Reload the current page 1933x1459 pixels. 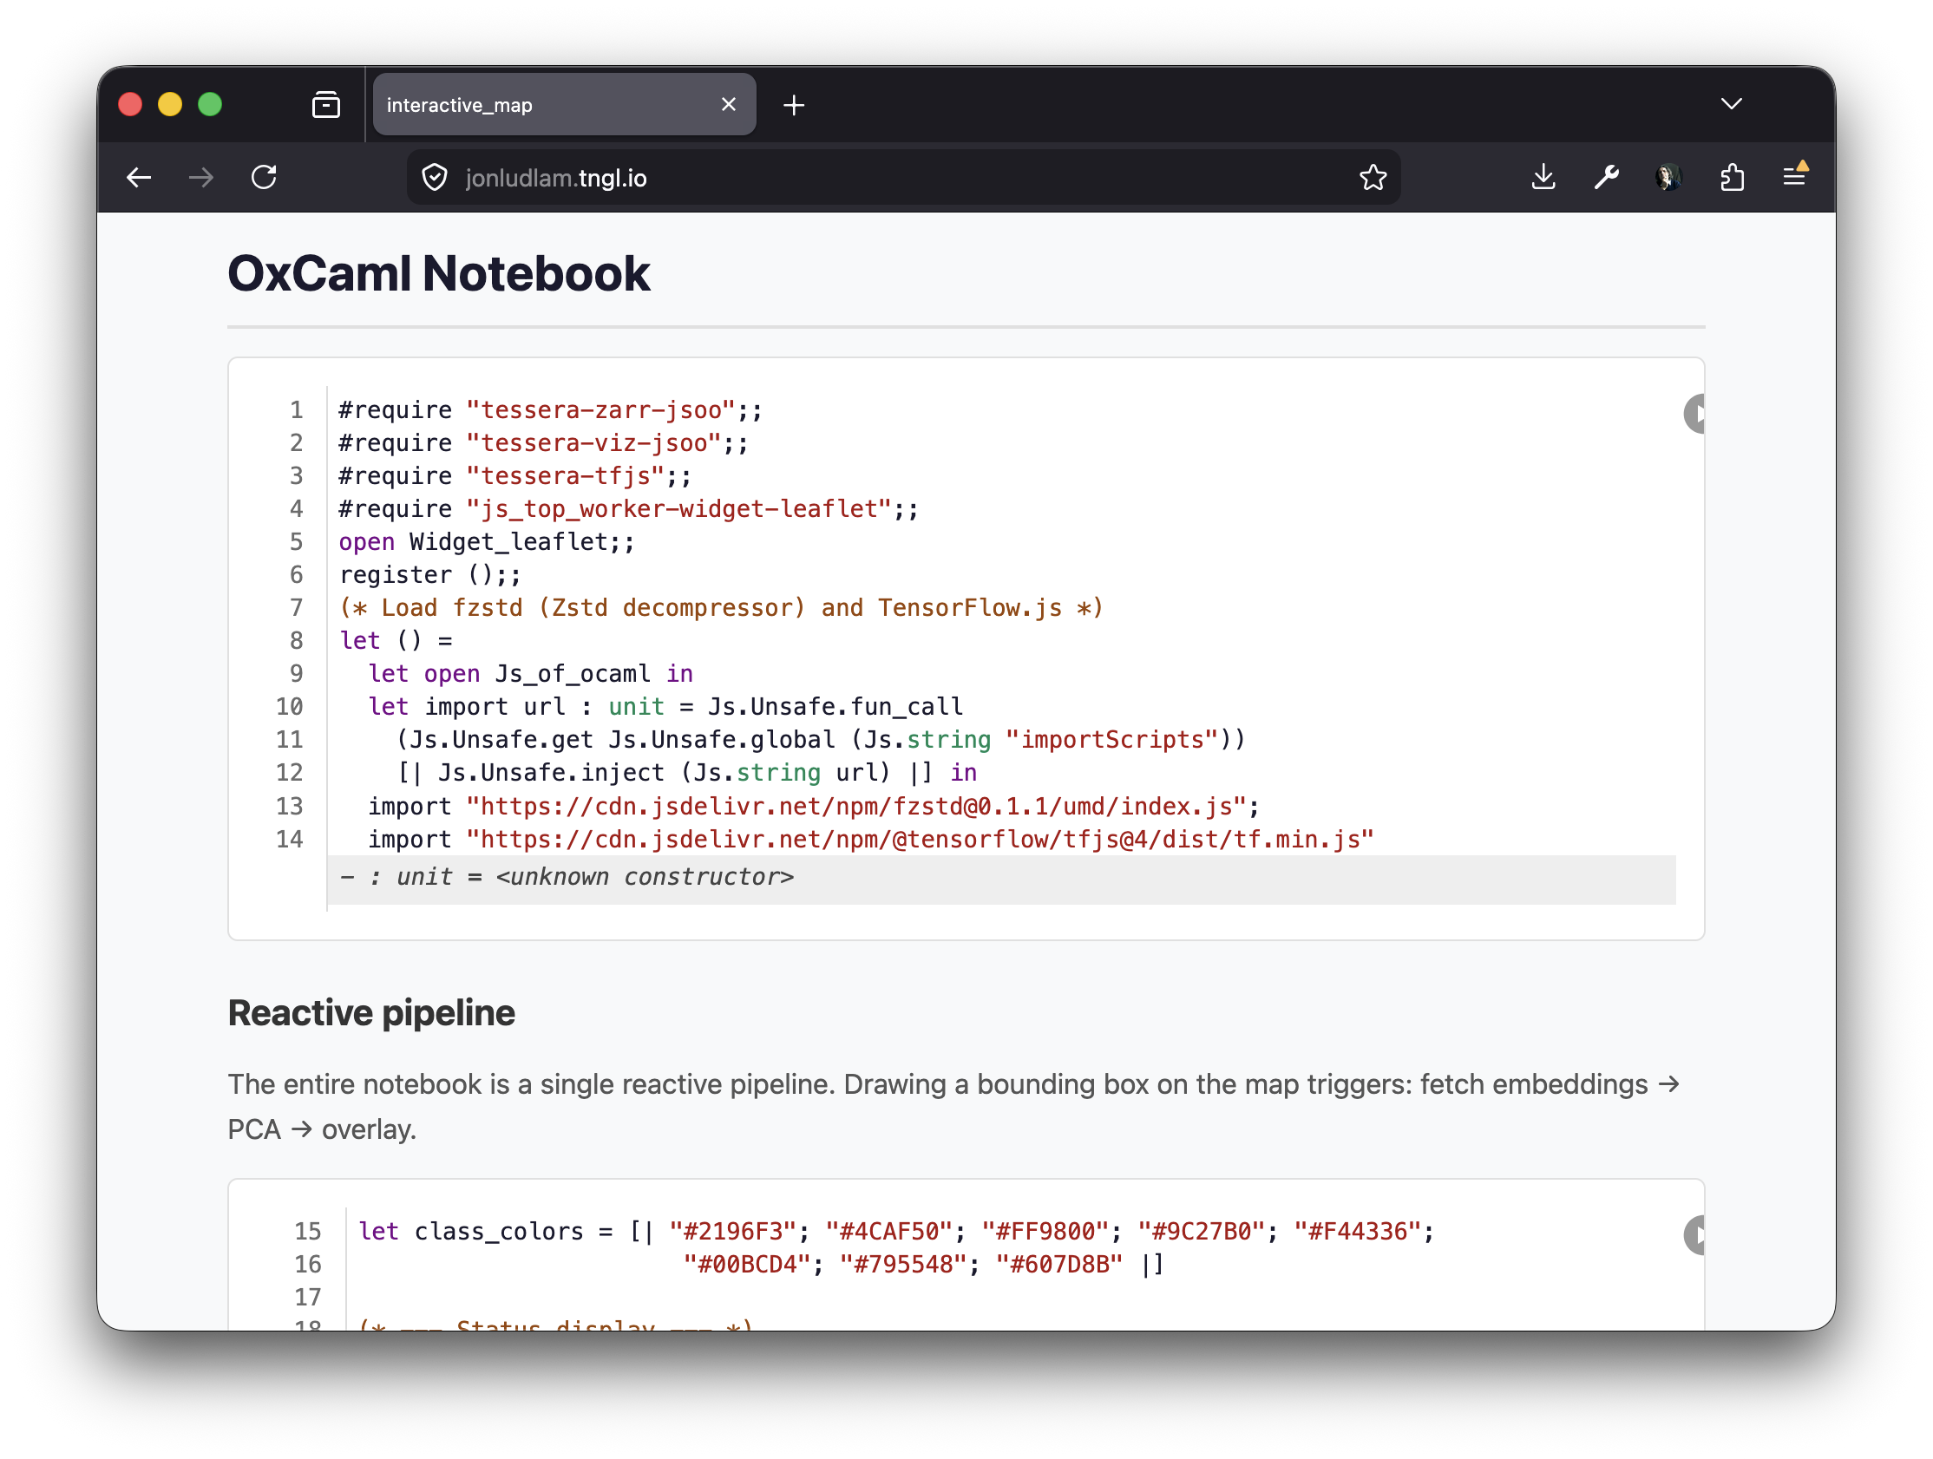(264, 178)
